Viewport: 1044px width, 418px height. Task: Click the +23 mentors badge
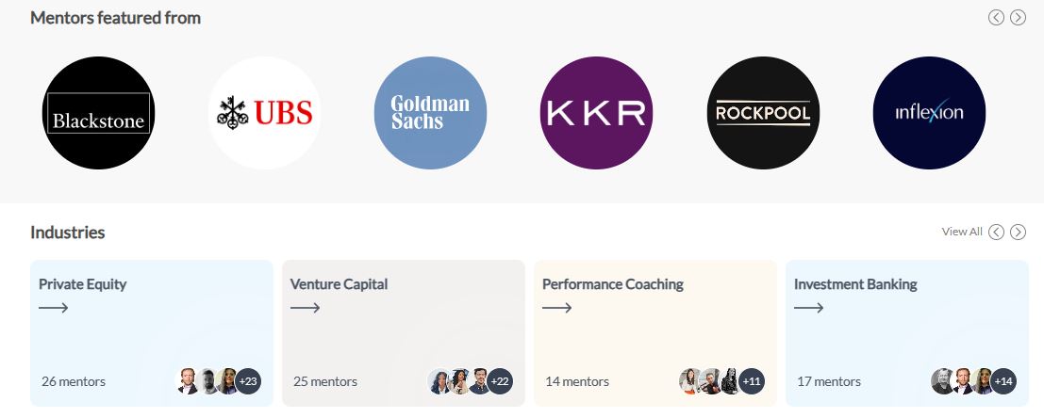pos(248,381)
